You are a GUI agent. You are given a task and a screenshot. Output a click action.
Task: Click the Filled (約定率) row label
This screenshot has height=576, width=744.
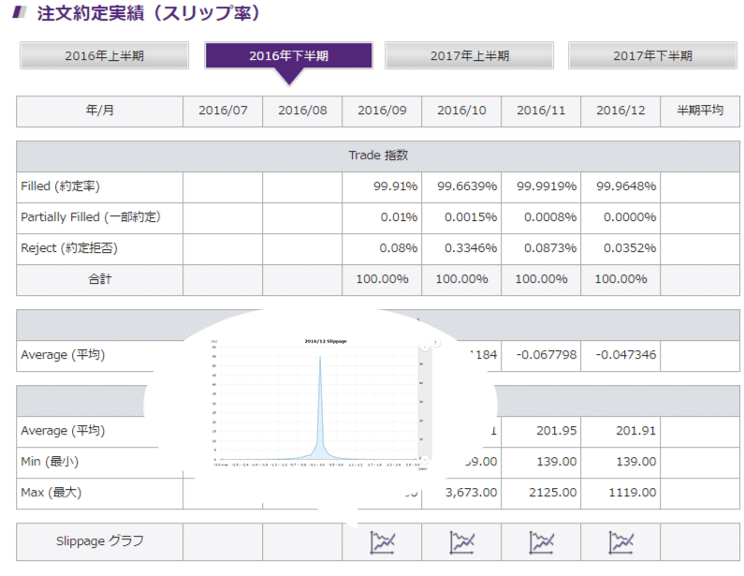pyautogui.click(x=60, y=186)
